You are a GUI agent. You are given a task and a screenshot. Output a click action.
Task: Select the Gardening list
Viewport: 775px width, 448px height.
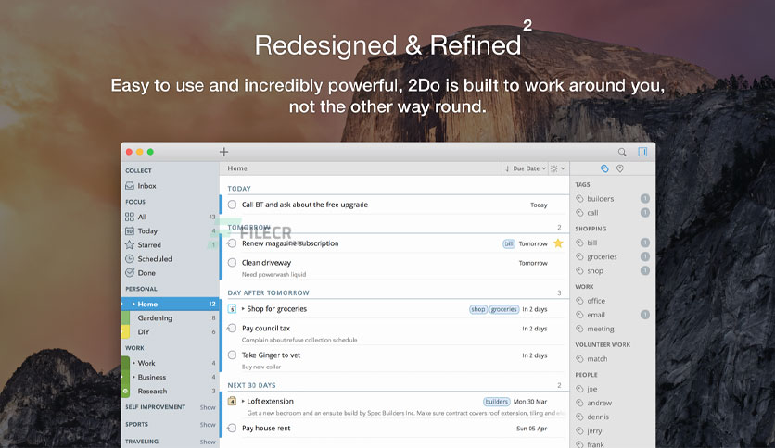pos(170,318)
